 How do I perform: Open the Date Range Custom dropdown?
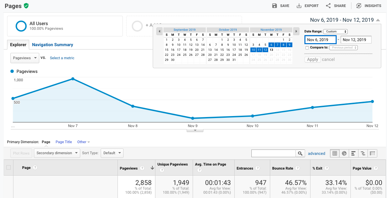pyautogui.click(x=335, y=31)
